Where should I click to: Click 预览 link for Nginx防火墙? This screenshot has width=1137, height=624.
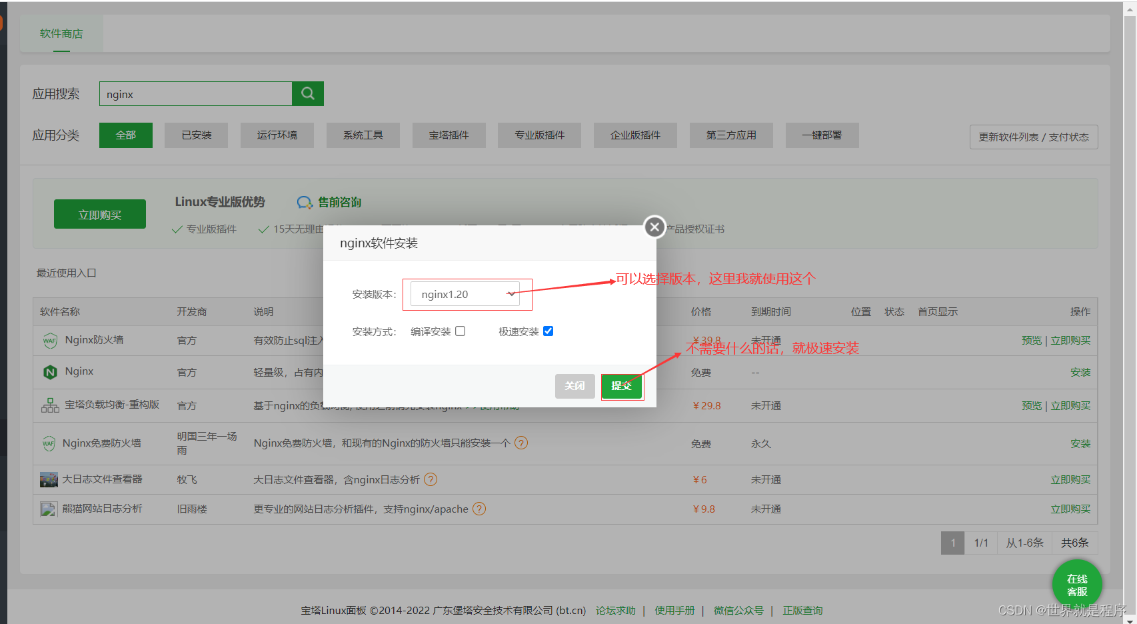coord(1032,340)
